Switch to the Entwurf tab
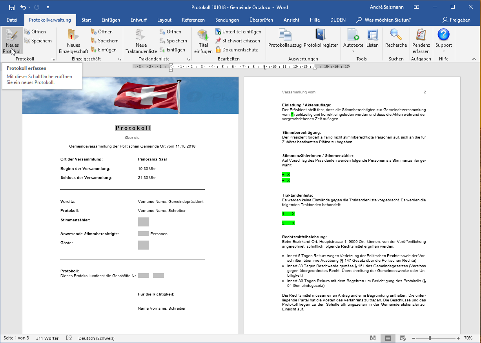 [139, 20]
